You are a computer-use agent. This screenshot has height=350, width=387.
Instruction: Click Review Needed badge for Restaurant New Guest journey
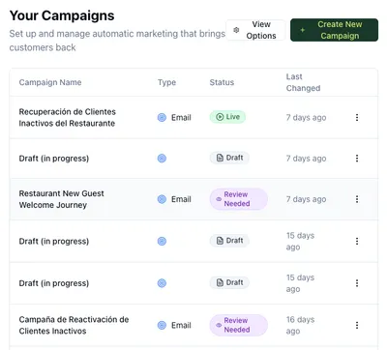pyautogui.click(x=239, y=199)
